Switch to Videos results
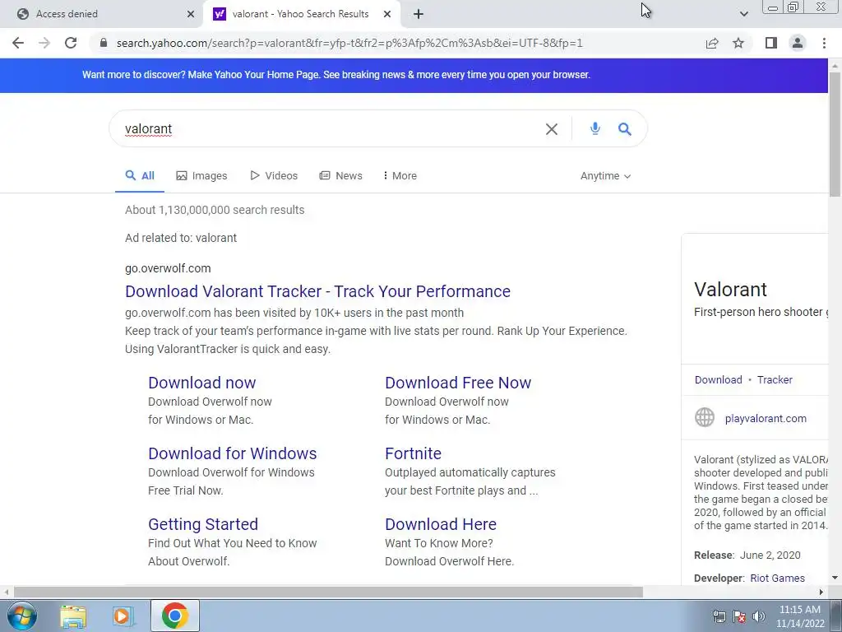This screenshot has height=632, width=842. click(x=274, y=176)
